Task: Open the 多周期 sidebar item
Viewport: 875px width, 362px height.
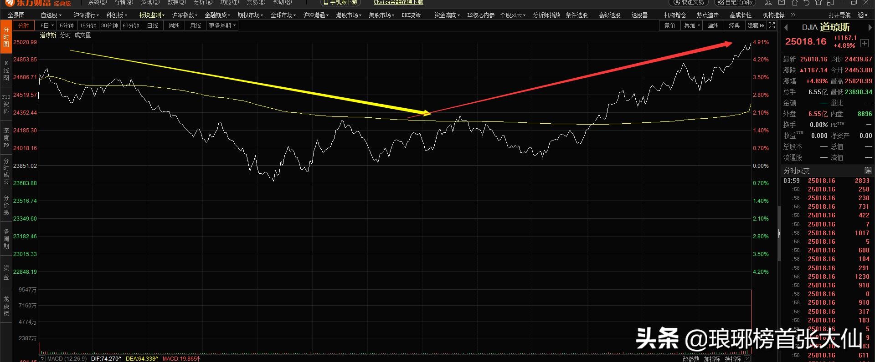Action: (x=6, y=239)
